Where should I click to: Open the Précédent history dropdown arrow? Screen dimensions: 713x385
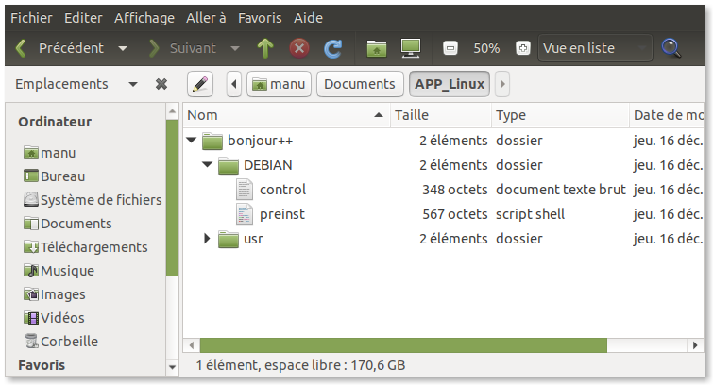[123, 48]
